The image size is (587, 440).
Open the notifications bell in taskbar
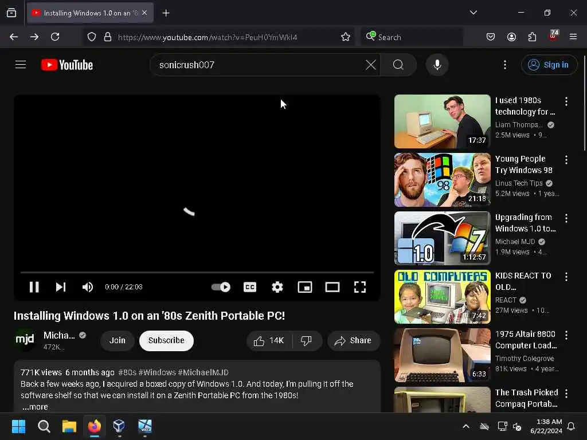[x=572, y=426]
